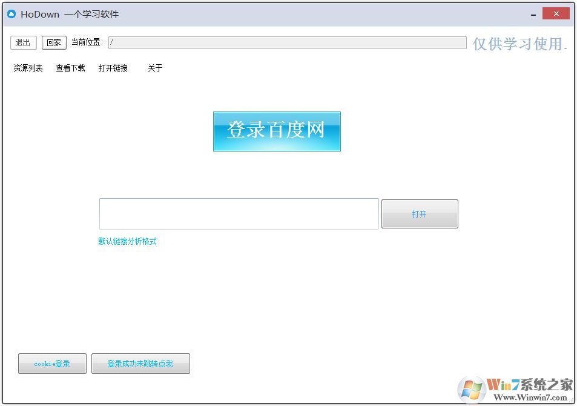Click the 仅供学习使用 watermark text
The image size is (577, 406).
[518, 43]
